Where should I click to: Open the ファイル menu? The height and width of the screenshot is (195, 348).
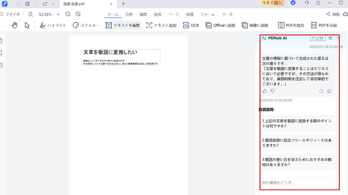pyautogui.click(x=11, y=14)
